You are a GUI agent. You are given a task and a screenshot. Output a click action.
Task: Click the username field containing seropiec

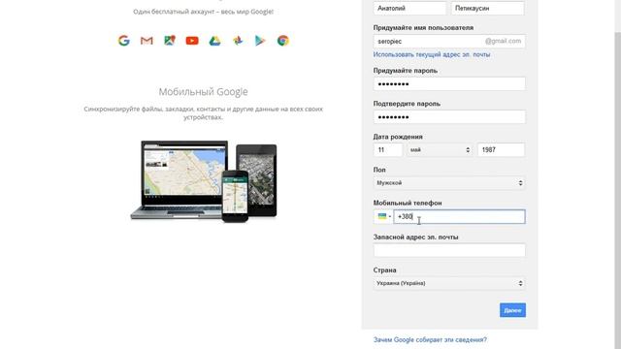[x=449, y=41]
